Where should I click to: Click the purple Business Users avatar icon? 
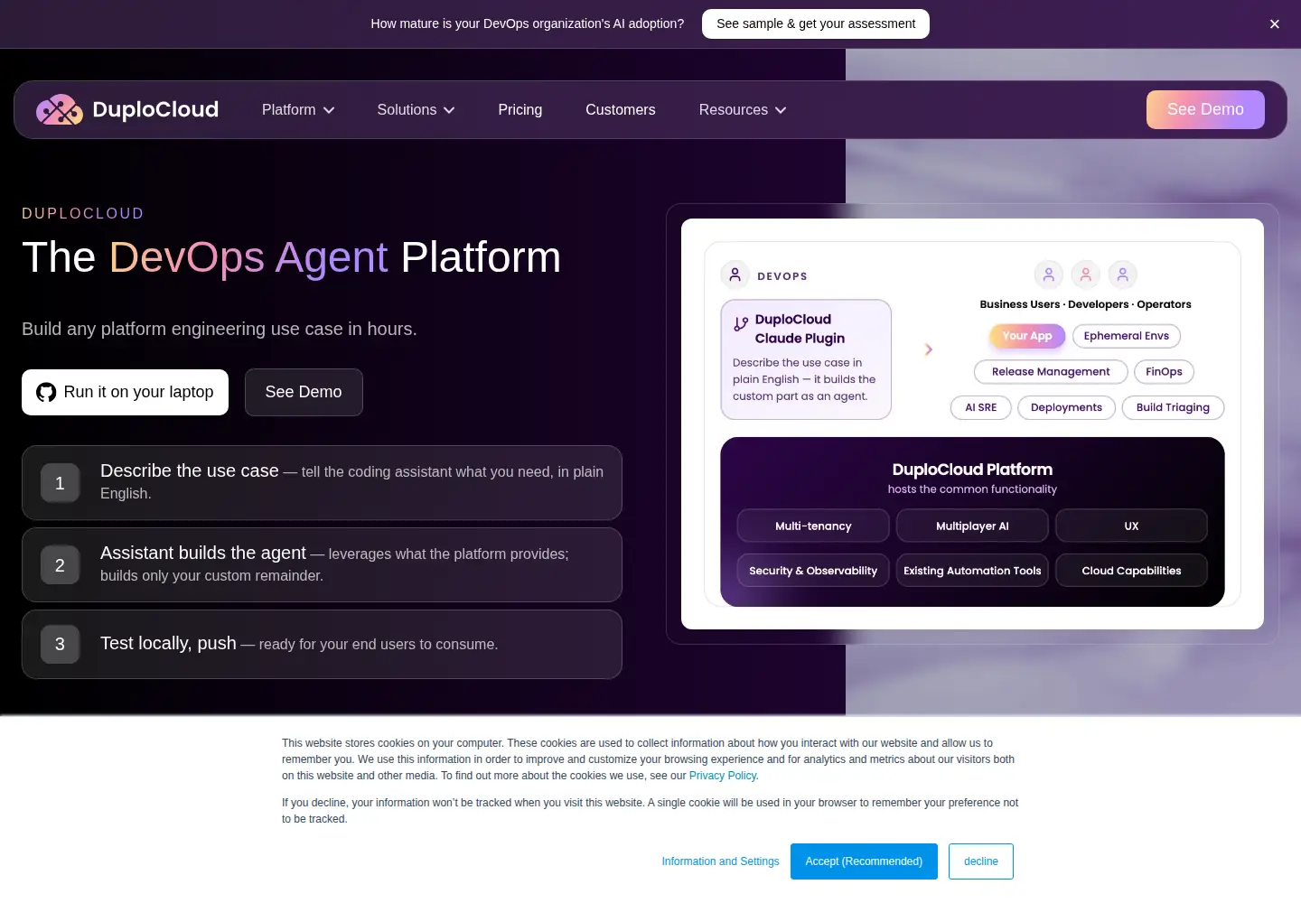pos(1048,274)
